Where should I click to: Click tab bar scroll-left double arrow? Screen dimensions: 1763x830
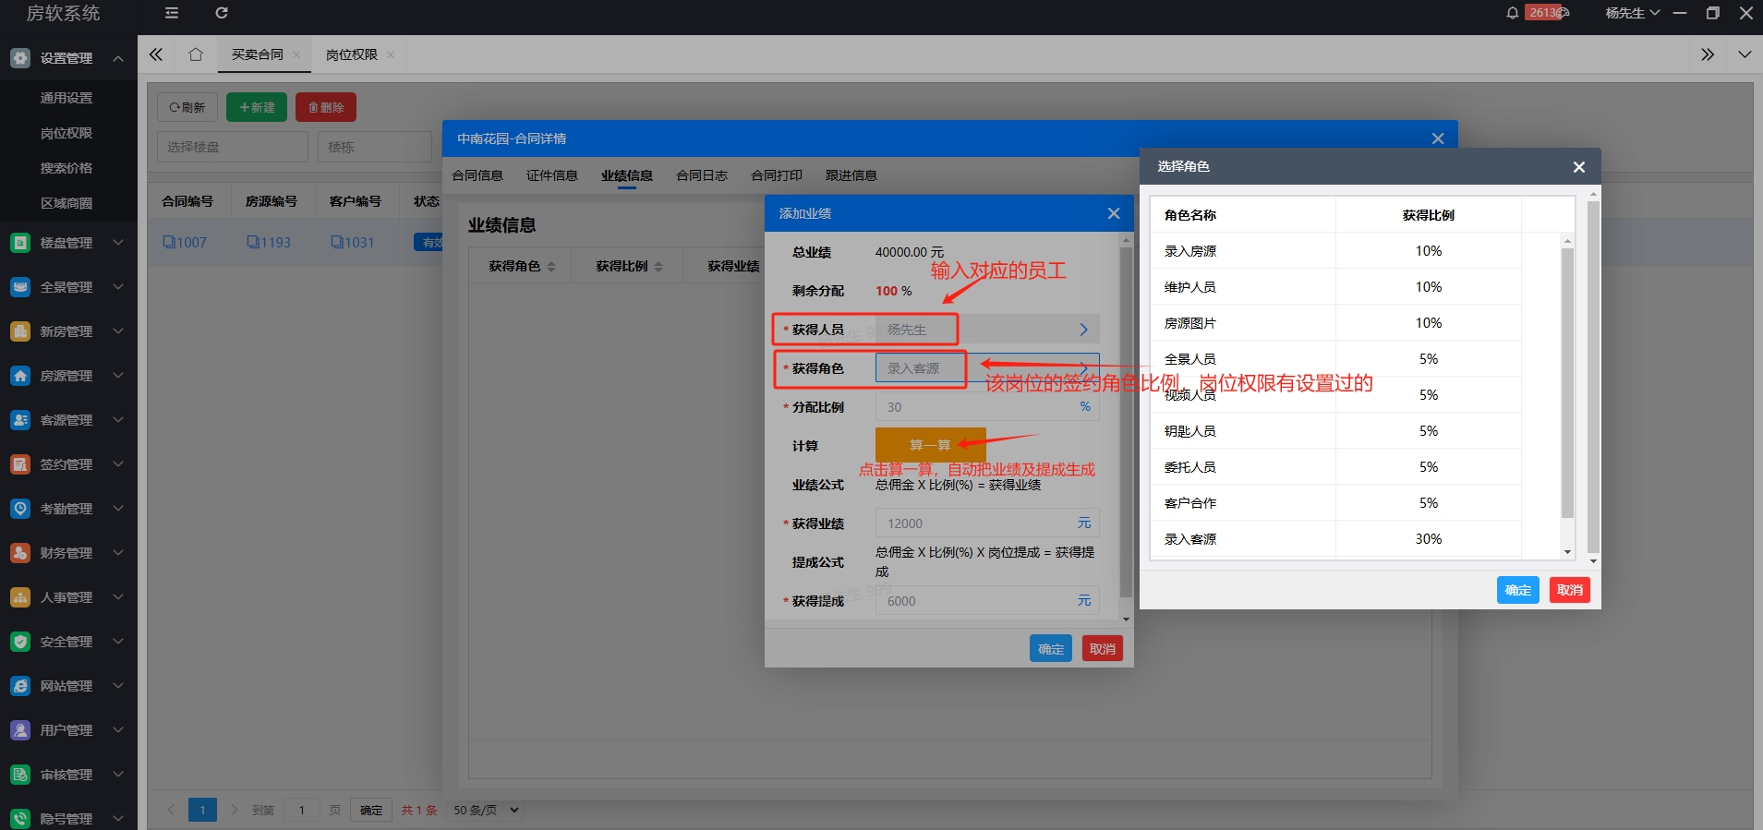(156, 54)
